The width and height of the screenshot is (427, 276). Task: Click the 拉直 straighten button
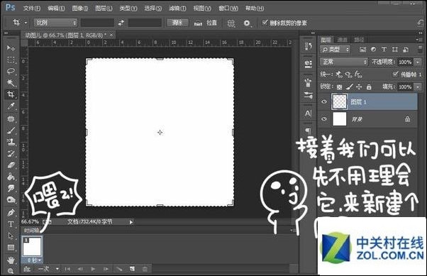click(x=206, y=23)
